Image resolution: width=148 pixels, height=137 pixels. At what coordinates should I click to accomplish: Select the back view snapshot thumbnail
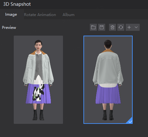coord(108,80)
